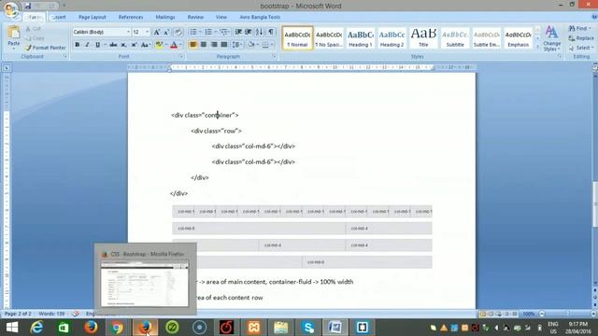Open the Change Styles menu
The image size is (598, 336).
click(x=551, y=38)
